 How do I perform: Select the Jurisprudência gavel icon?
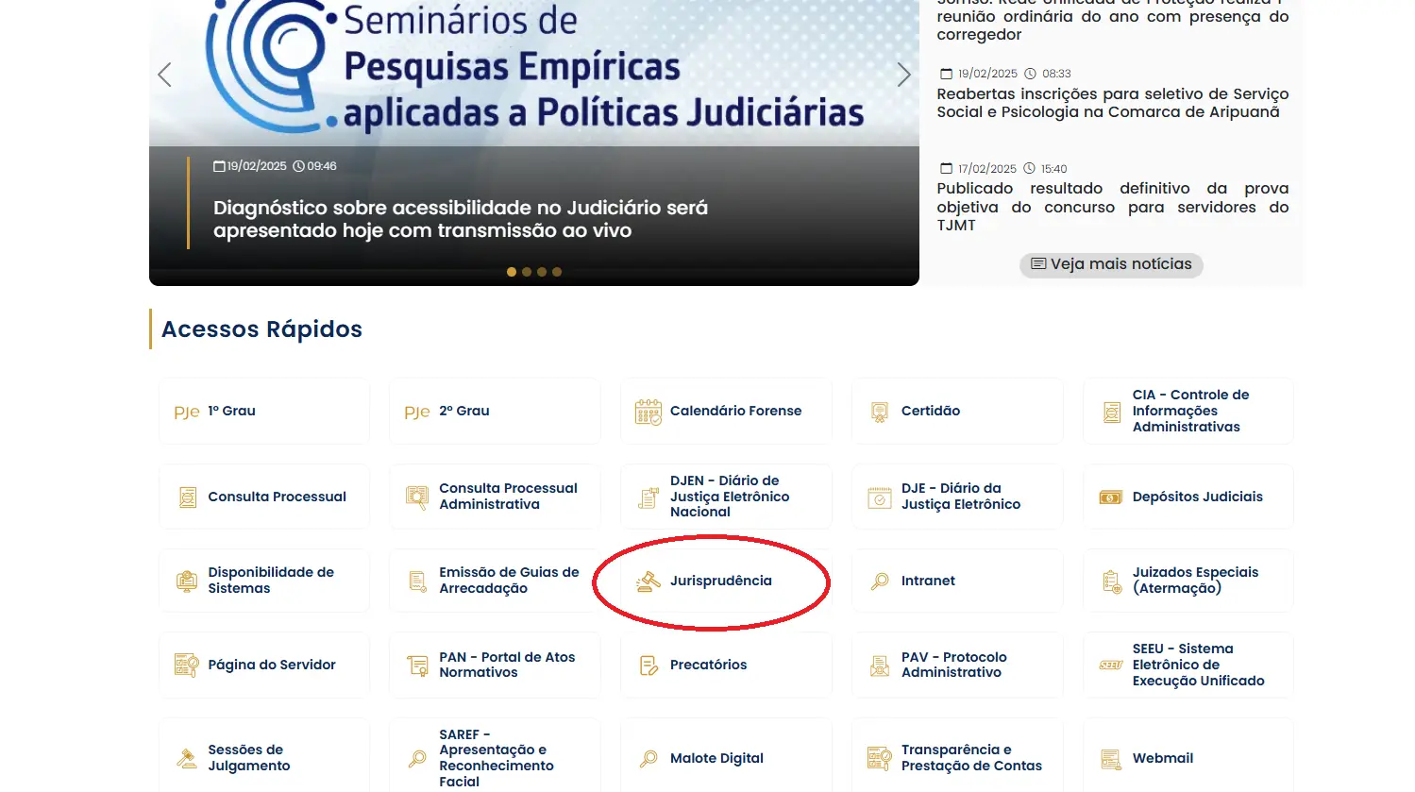[649, 581]
